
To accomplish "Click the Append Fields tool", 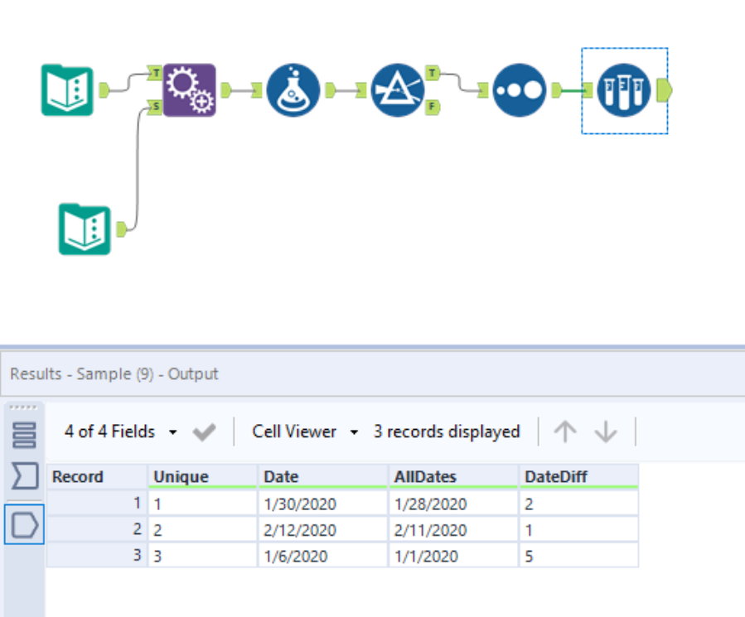I will [189, 89].
